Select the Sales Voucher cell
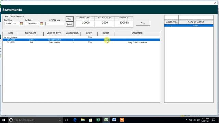 (54, 42)
